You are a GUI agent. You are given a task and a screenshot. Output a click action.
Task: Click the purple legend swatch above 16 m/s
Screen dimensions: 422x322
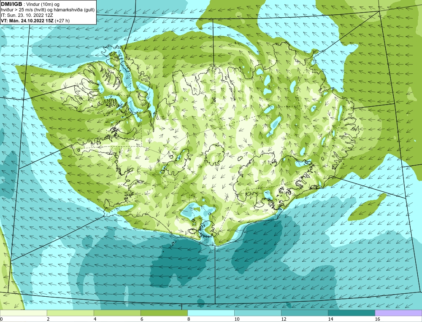click(398, 313)
